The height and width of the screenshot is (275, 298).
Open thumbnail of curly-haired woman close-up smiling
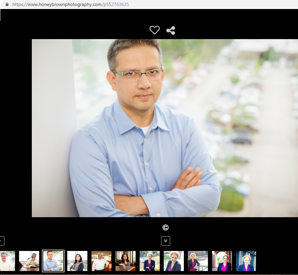[174, 261]
